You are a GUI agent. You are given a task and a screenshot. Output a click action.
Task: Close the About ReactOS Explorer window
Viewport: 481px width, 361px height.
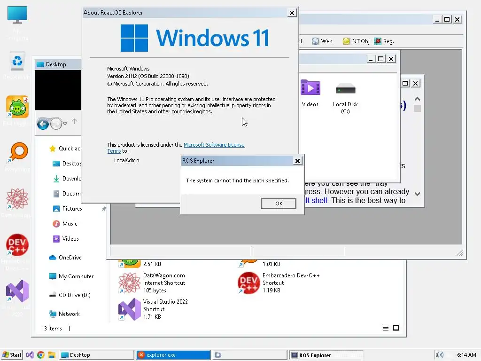tap(292, 13)
